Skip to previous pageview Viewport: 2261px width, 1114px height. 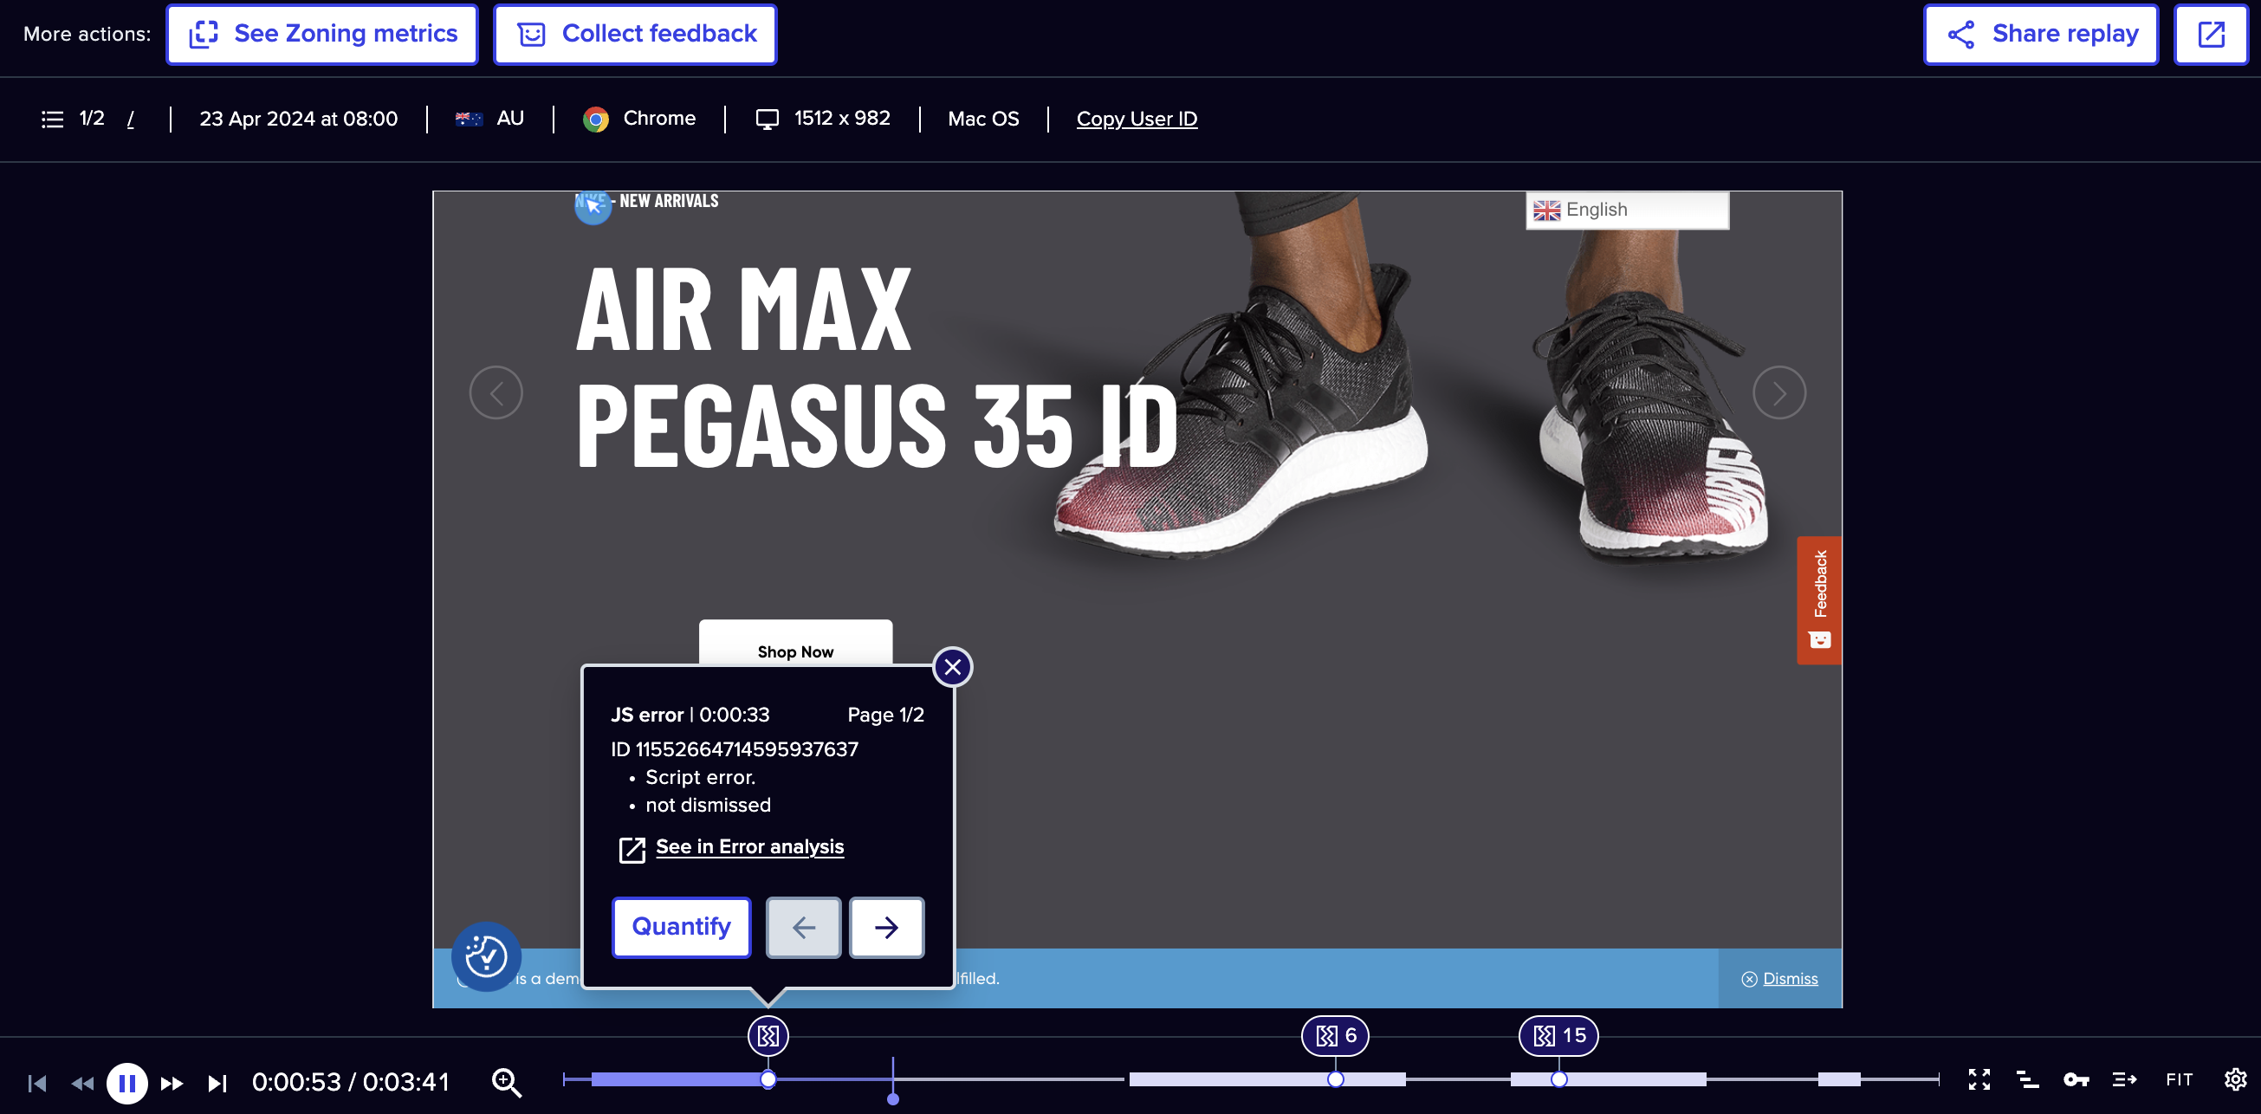click(37, 1084)
